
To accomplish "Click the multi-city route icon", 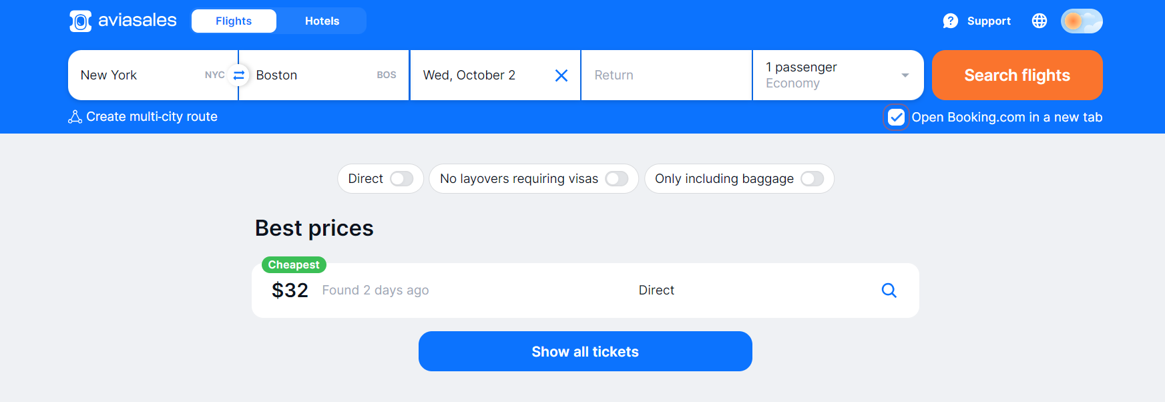I will point(75,117).
